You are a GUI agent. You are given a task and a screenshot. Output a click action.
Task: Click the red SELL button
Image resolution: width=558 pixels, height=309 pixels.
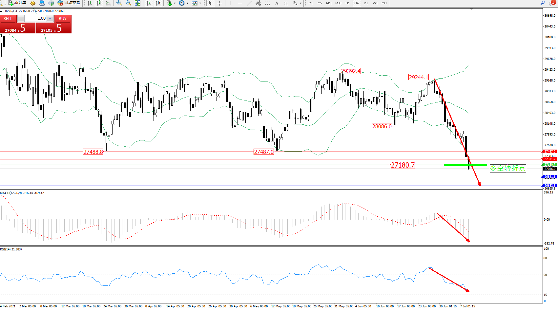8,19
